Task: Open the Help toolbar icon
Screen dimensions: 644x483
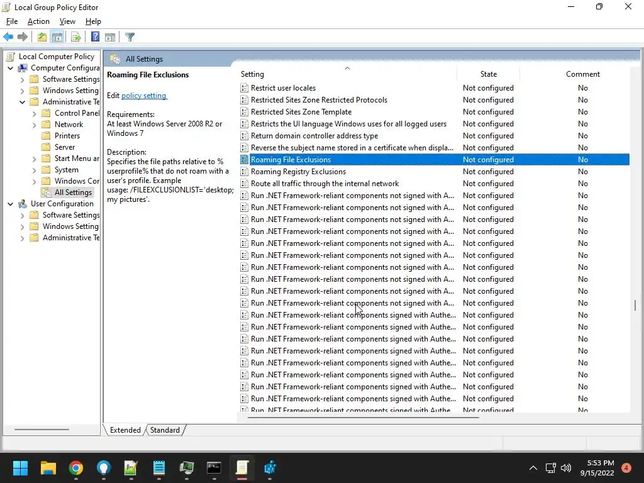Action: 95,37
